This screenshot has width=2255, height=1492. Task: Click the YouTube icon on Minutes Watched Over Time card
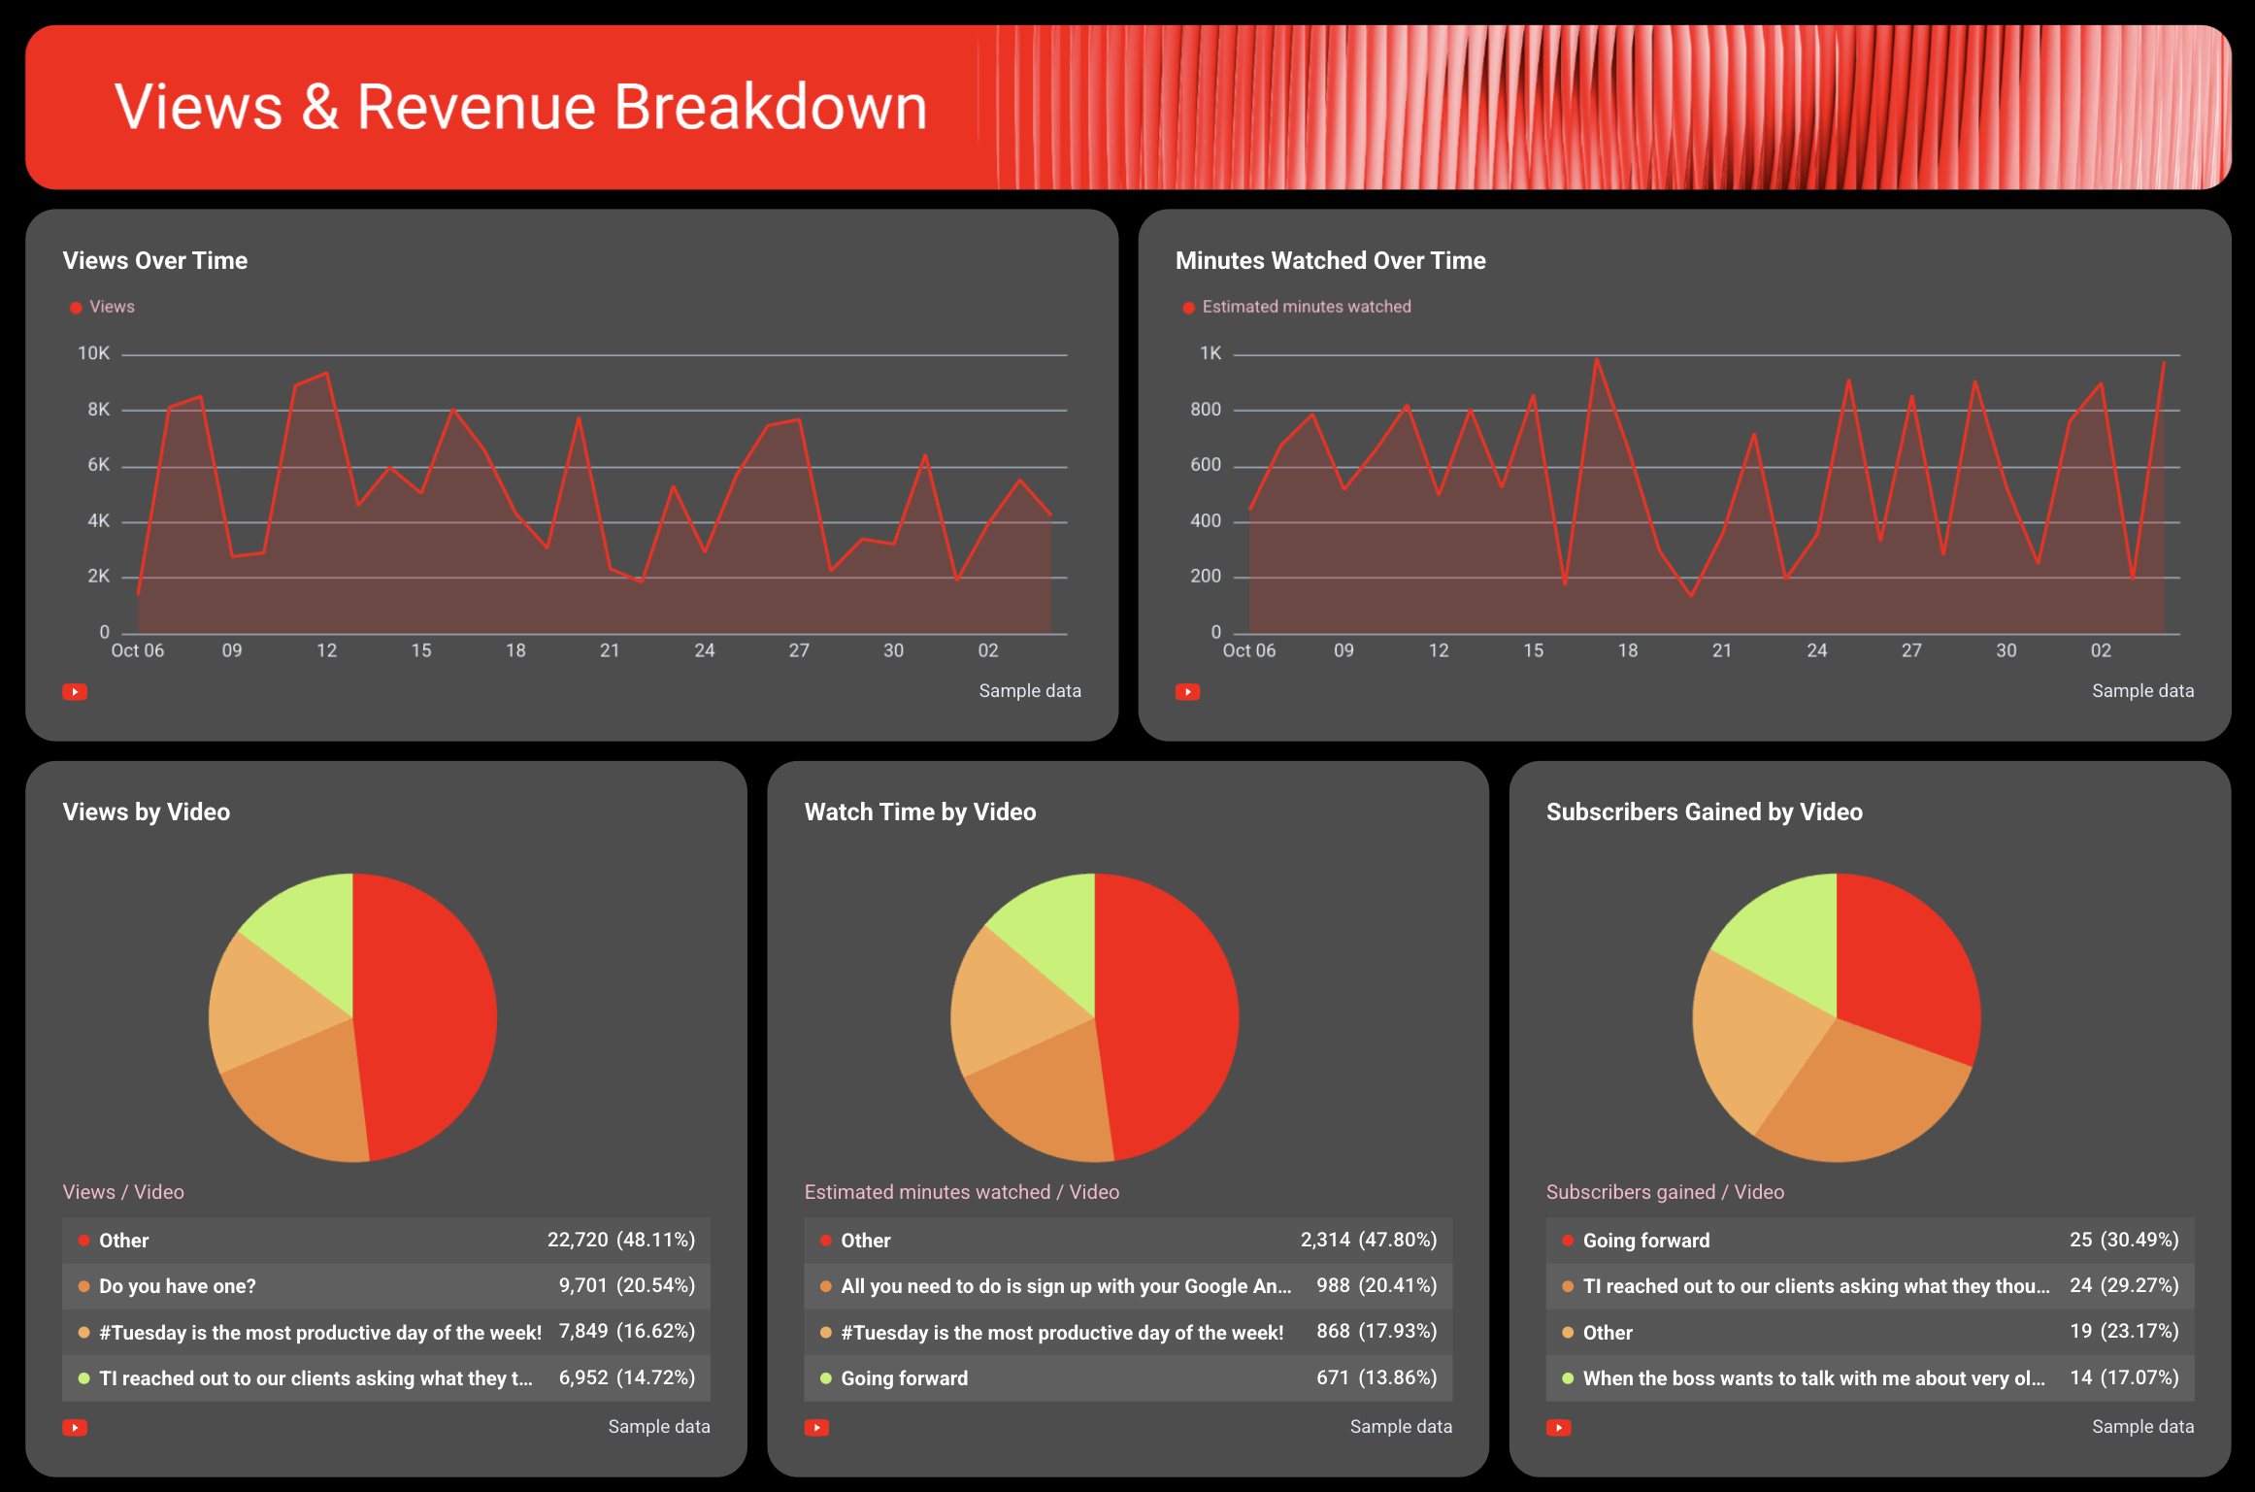pyautogui.click(x=1187, y=691)
